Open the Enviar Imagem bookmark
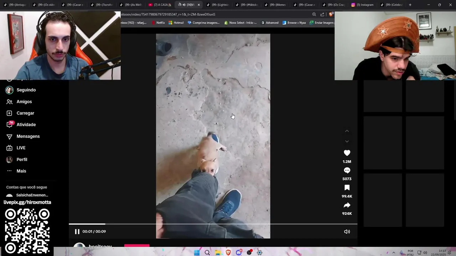 pos(322,23)
